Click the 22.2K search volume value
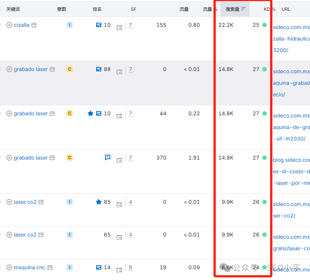This screenshot has width=310, height=280. [x=226, y=25]
